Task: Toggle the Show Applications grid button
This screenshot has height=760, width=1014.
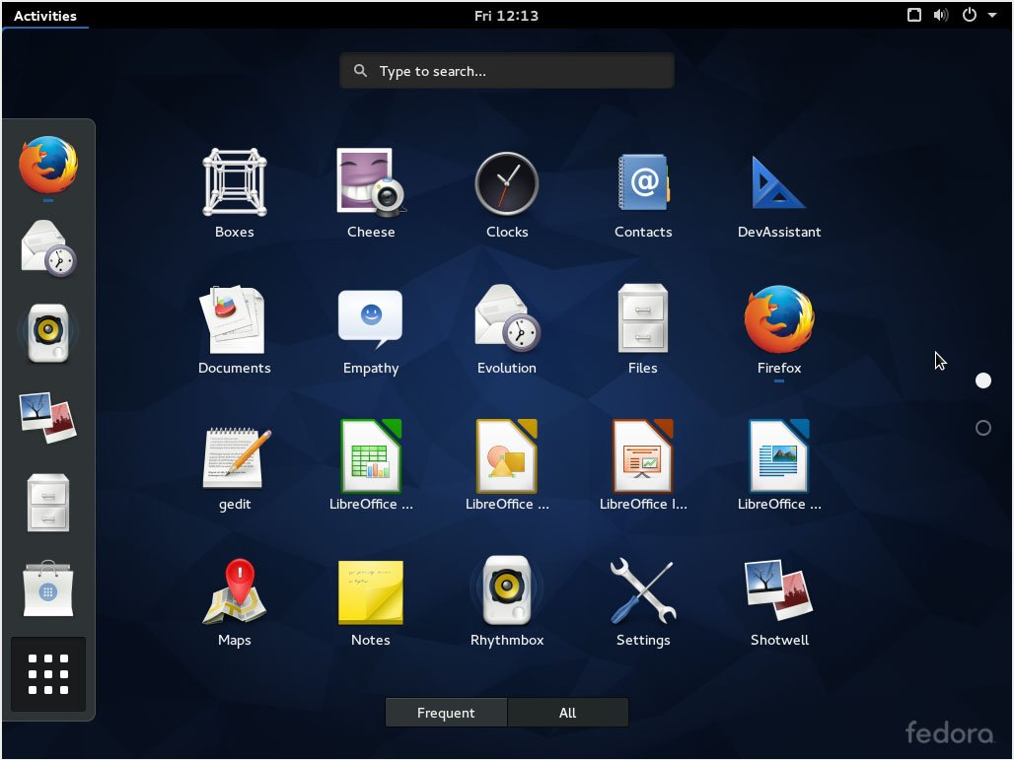Action: coord(48,674)
